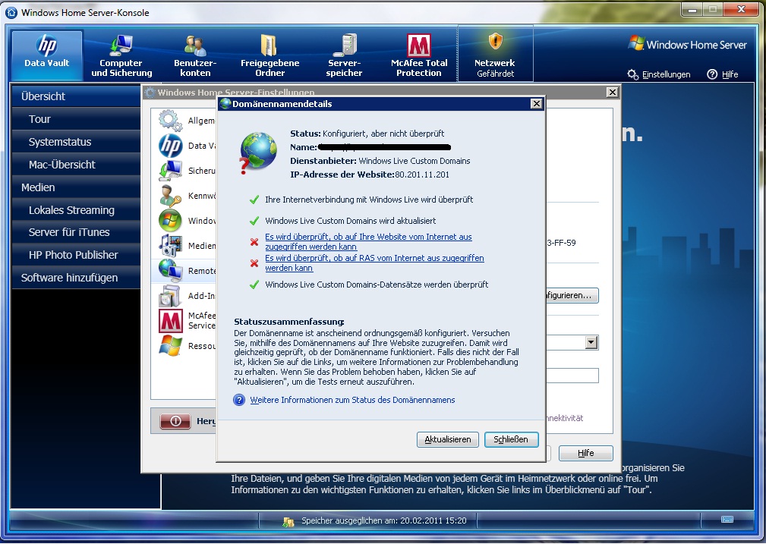Click the Hilfe question mark link

(723, 74)
